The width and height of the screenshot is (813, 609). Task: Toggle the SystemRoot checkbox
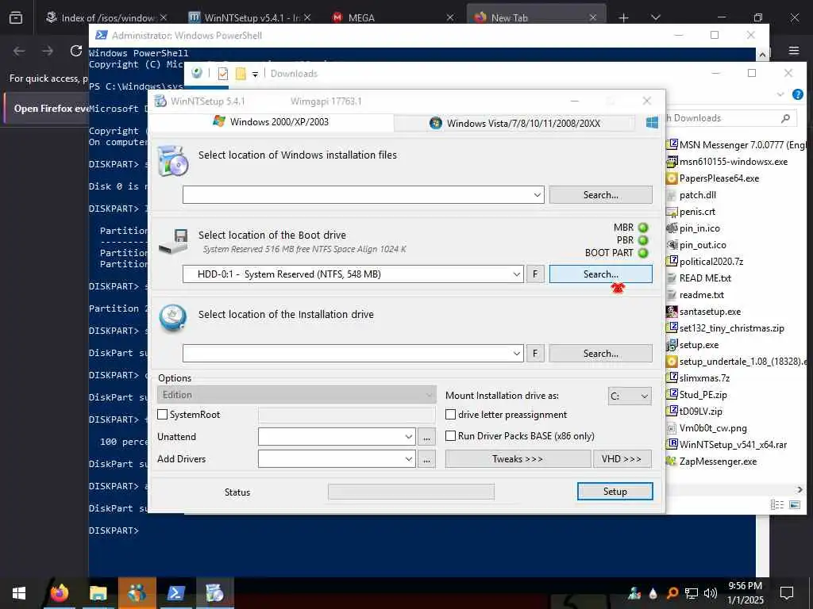coord(162,414)
